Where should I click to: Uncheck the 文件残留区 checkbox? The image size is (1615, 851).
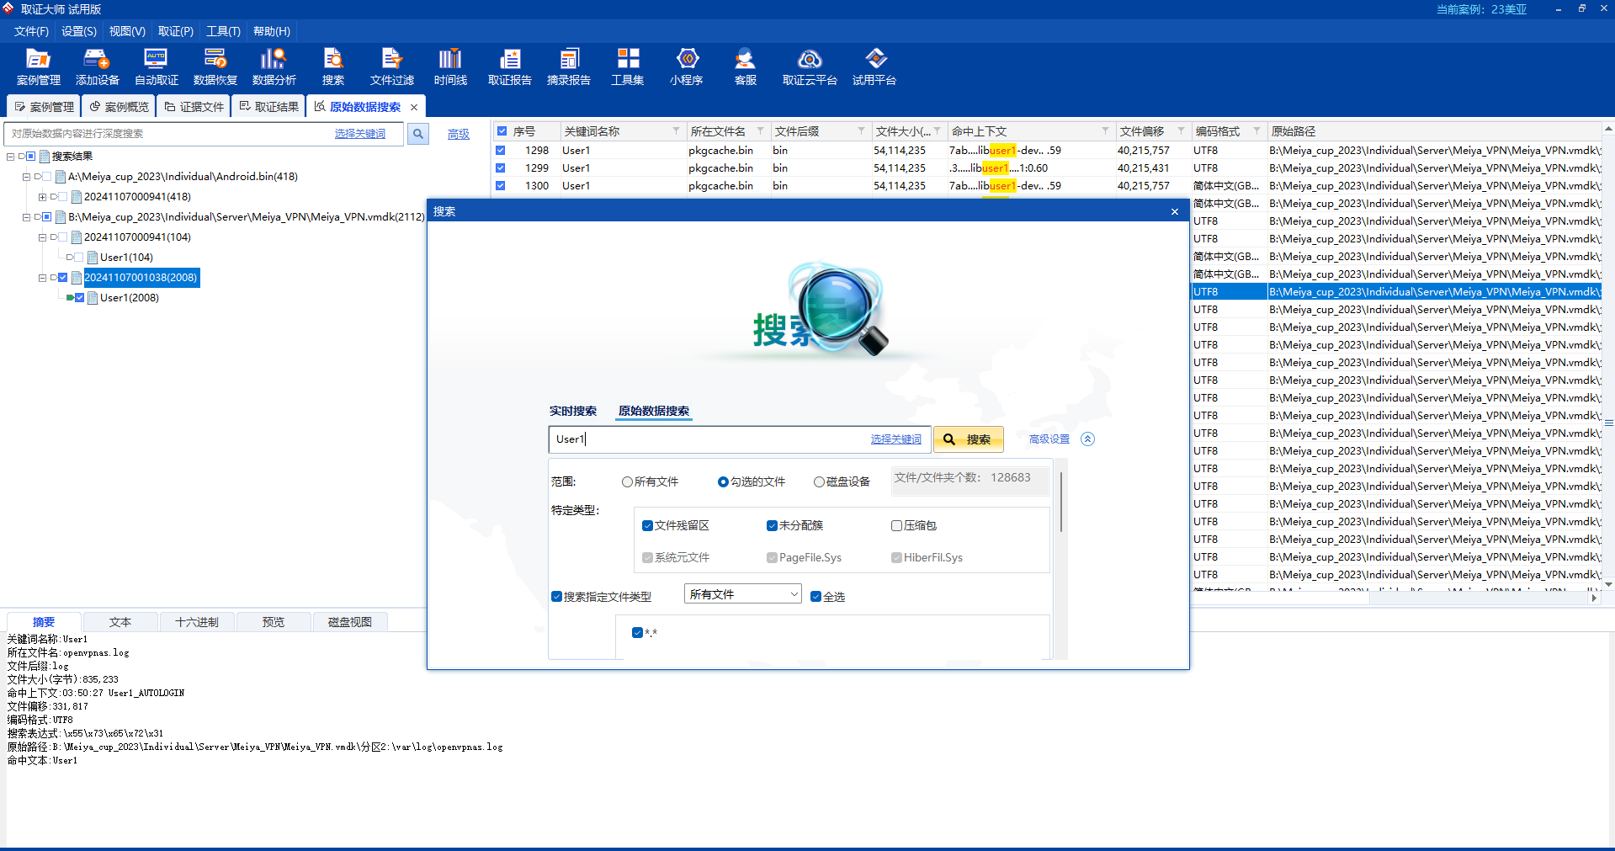pos(647,526)
